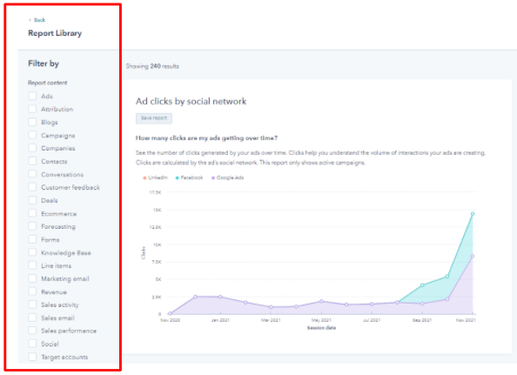Screen dimensions: 517x375
Task: Enable the Sales performance filter checkbox
Action: tap(32, 331)
